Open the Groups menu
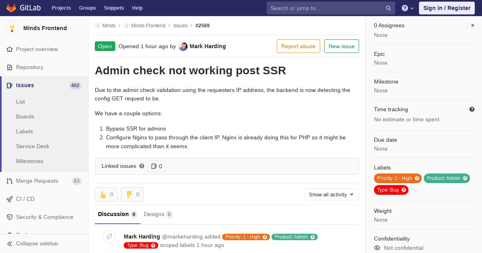This screenshot has height=253, width=482. click(88, 8)
